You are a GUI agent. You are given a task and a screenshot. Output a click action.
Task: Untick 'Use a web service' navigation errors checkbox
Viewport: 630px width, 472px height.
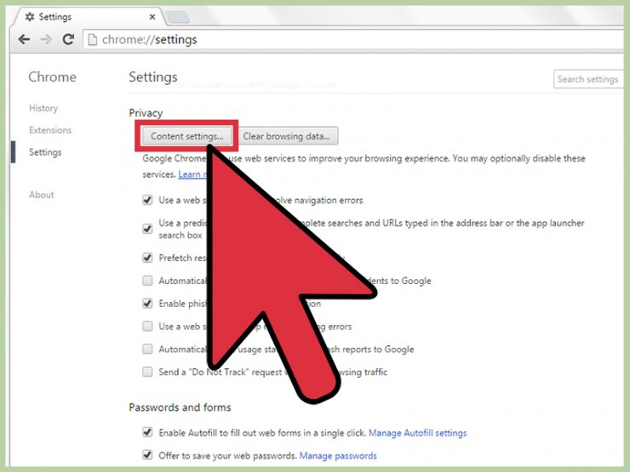pyautogui.click(x=147, y=200)
